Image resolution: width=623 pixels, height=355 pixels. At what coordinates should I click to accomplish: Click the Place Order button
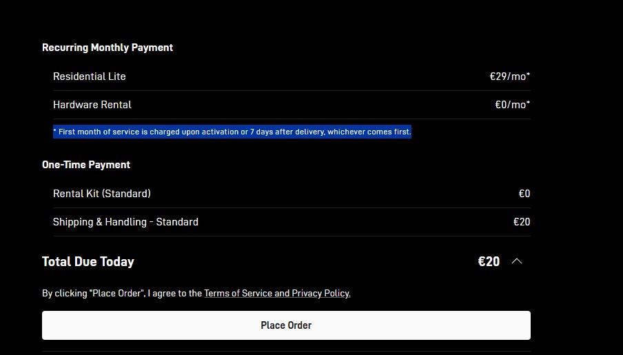286,325
